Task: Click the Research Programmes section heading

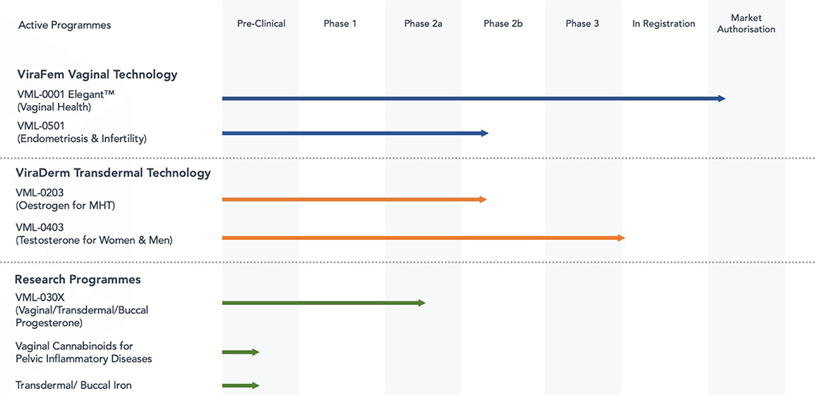Action: point(78,279)
